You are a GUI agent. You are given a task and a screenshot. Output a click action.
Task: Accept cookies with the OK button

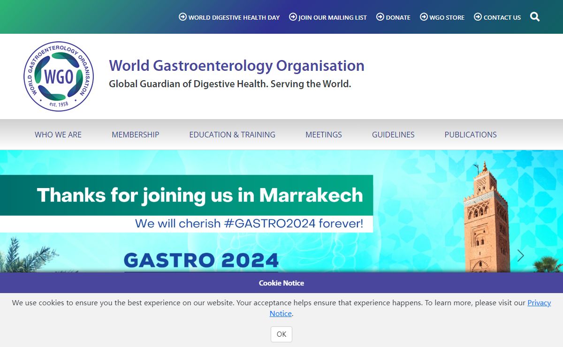point(281,334)
